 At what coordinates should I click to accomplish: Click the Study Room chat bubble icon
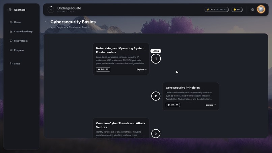click(11, 41)
